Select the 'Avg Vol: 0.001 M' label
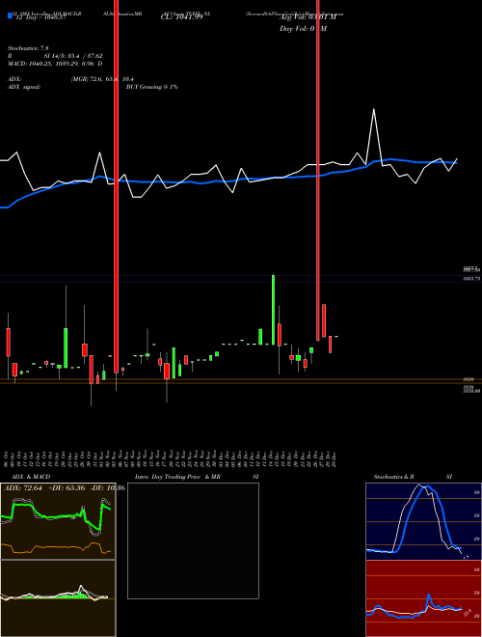 click(308, 18)
